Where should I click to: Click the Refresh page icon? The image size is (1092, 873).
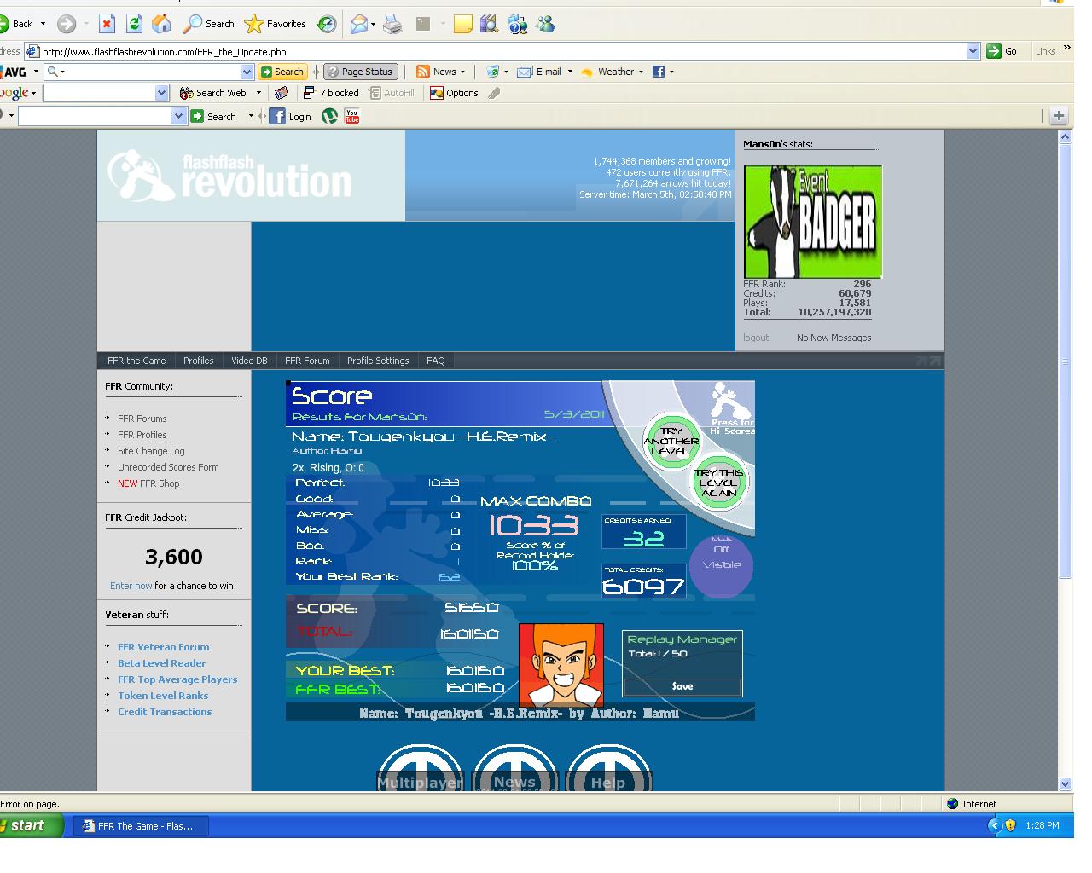click(x=134, y=24)
